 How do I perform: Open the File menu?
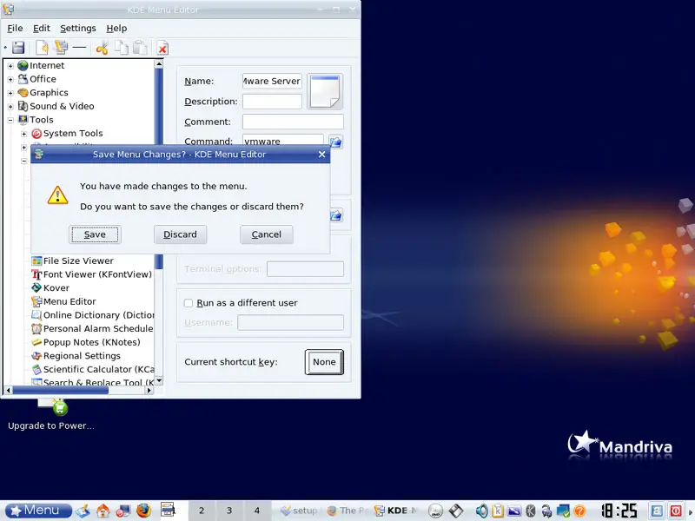tap(15, 29)
